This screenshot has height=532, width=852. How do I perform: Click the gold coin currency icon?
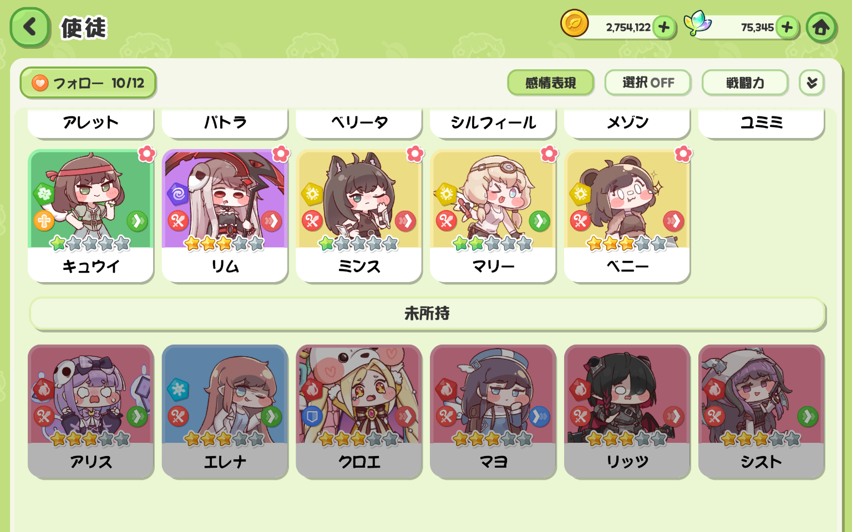click(574, 24)
